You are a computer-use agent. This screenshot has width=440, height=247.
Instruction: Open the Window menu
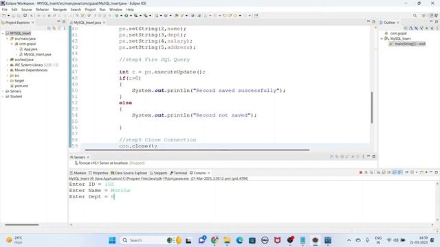click(x=115, y=10)
